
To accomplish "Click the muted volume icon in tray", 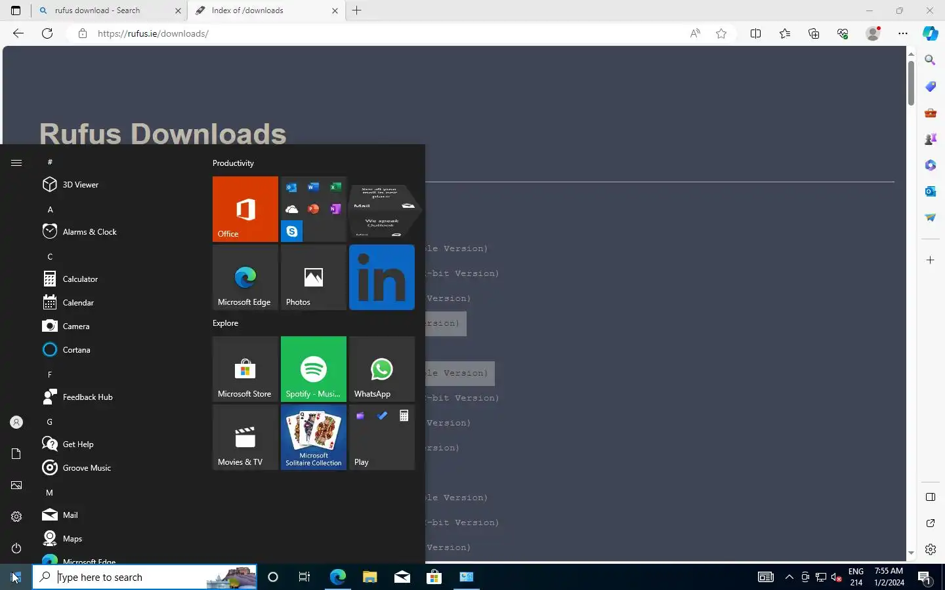I will (837, 577).
